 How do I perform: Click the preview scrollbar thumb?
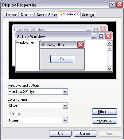coord(110,48)
